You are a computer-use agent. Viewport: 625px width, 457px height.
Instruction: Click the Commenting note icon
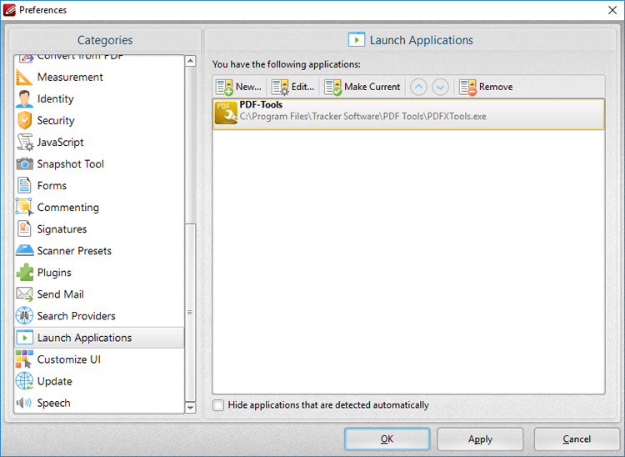pyautogui.click(x=24, y=208)
